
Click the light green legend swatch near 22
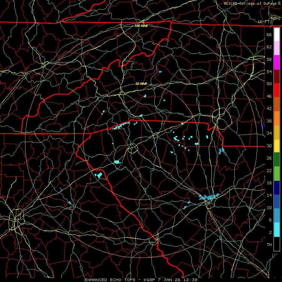pyautogui.click(x=277, y=174)
